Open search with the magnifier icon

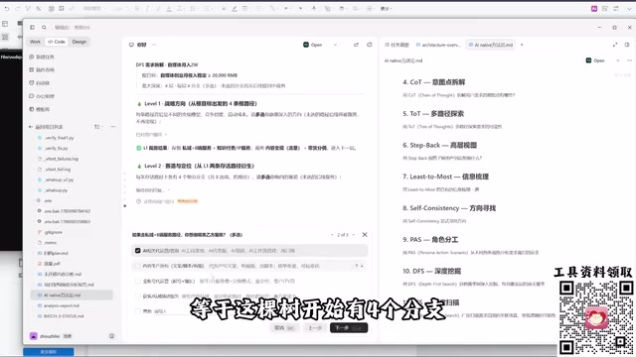coord(44,27)
